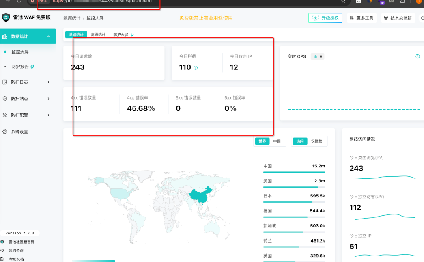Click the 防护站点 shield icon
This screenshot has height=262, width=424.
[5, 99]
